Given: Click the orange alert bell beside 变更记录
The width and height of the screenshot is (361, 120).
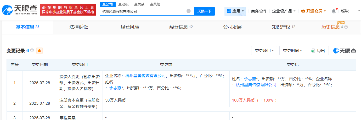Looking at the screenshot, I should 39,51.
